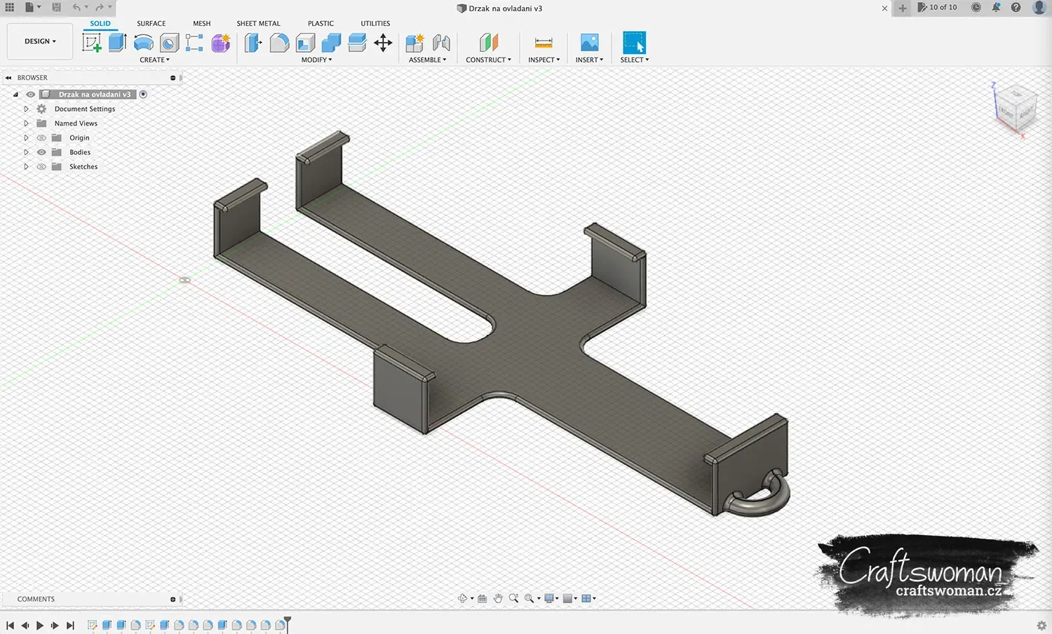Viewport: 1052px width, 634px height.
Task: Expand the Bodies tree node
Action: tap(26, 152)
